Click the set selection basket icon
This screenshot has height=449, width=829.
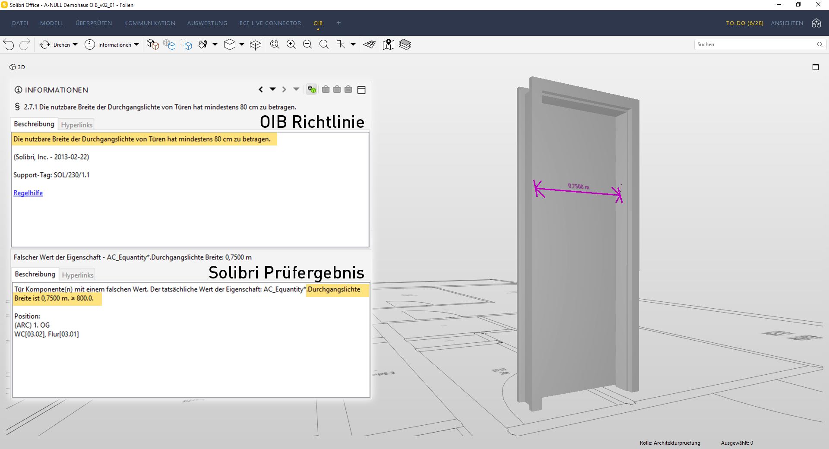348,89
